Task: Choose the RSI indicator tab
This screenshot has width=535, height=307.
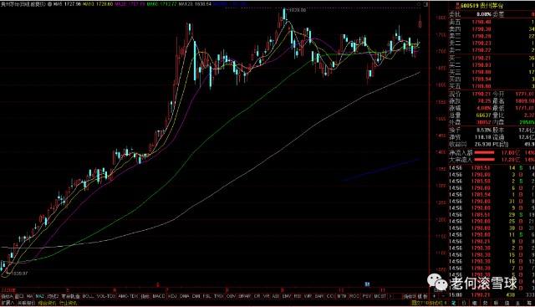Action: coord(298,296)
